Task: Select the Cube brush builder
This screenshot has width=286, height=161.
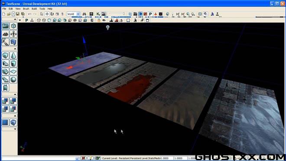Action: (x=5, y=56)
